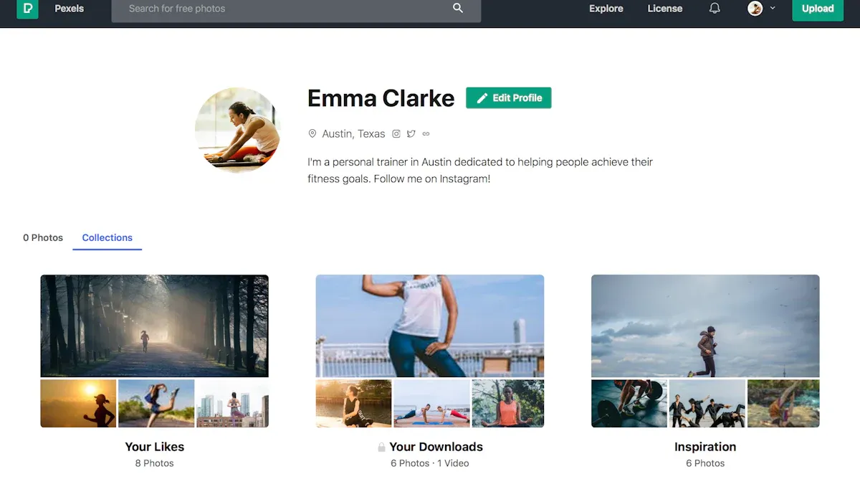Open the notifications bell
Image resolution: width=860 pixels, height=484 pixels.
(x=715, y=9)
